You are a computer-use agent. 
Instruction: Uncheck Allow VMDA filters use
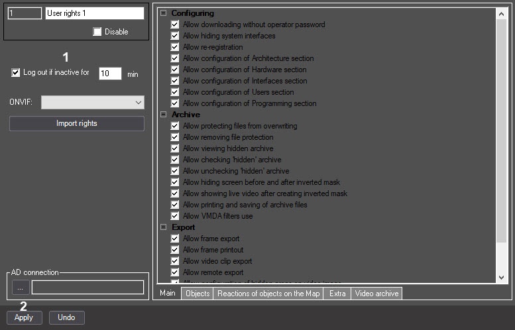[x=175, y=216]
